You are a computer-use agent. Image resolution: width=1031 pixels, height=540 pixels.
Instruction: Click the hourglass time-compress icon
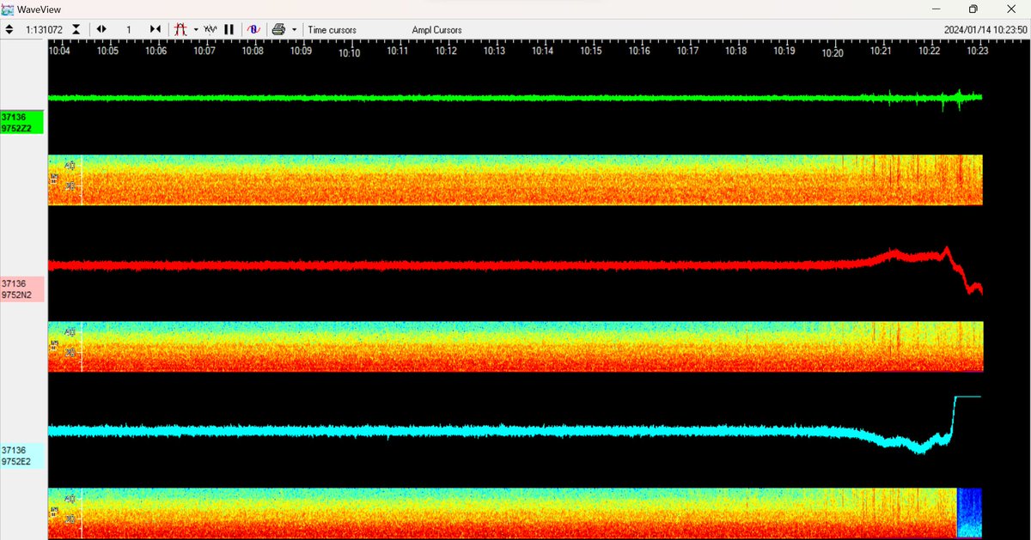coord(76,28)
